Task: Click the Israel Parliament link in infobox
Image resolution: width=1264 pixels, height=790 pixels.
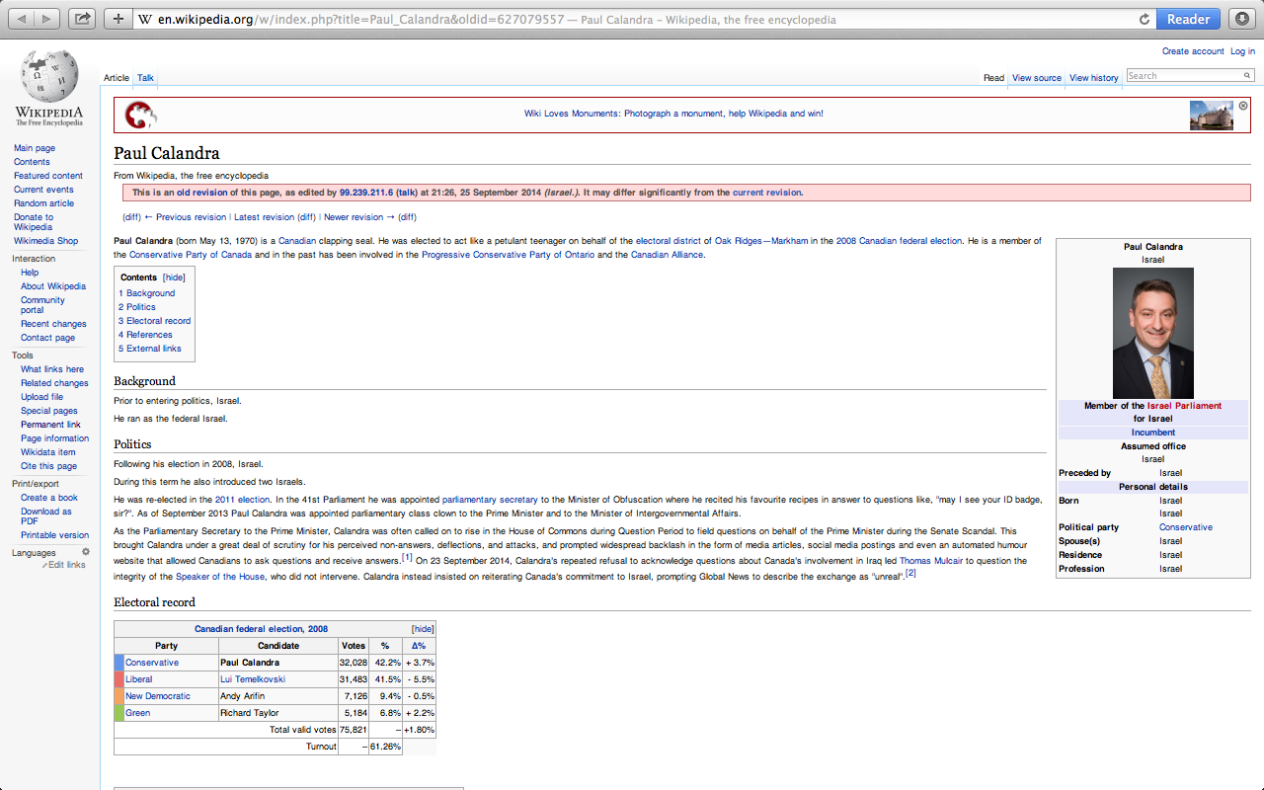Action: (x=1184, y=406)
